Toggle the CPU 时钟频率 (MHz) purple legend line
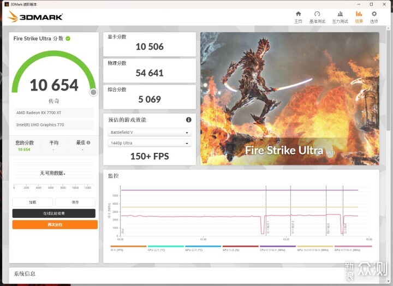This screenshot has height=286, width=393. coord(278,246)
